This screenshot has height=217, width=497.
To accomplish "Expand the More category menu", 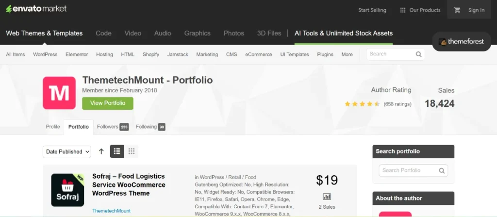I will coord(347,54).
